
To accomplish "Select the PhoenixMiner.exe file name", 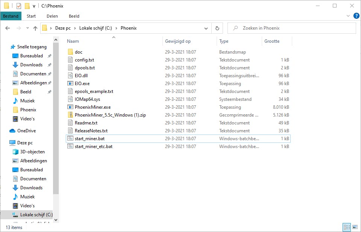I will [x=93, y=107].
